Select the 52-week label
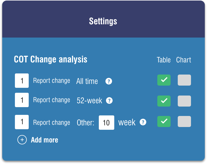The height and width of the screenshot is (164, 207). (89, 100)
